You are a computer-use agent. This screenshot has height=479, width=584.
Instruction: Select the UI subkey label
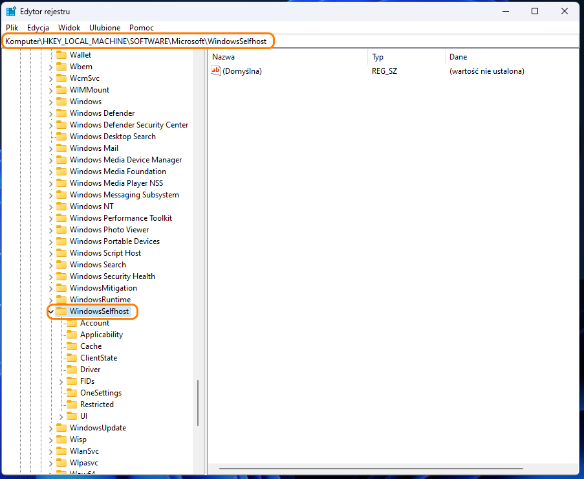(x=84, y=416)
